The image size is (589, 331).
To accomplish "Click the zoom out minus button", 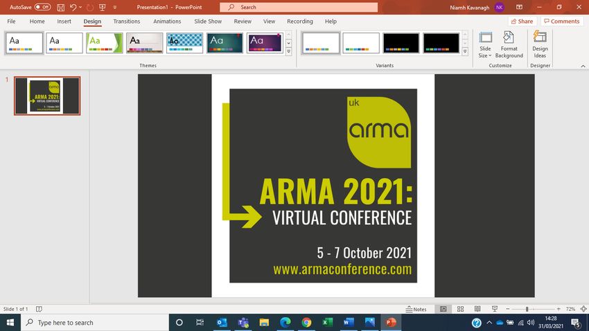I will click(x=508, y=309).
